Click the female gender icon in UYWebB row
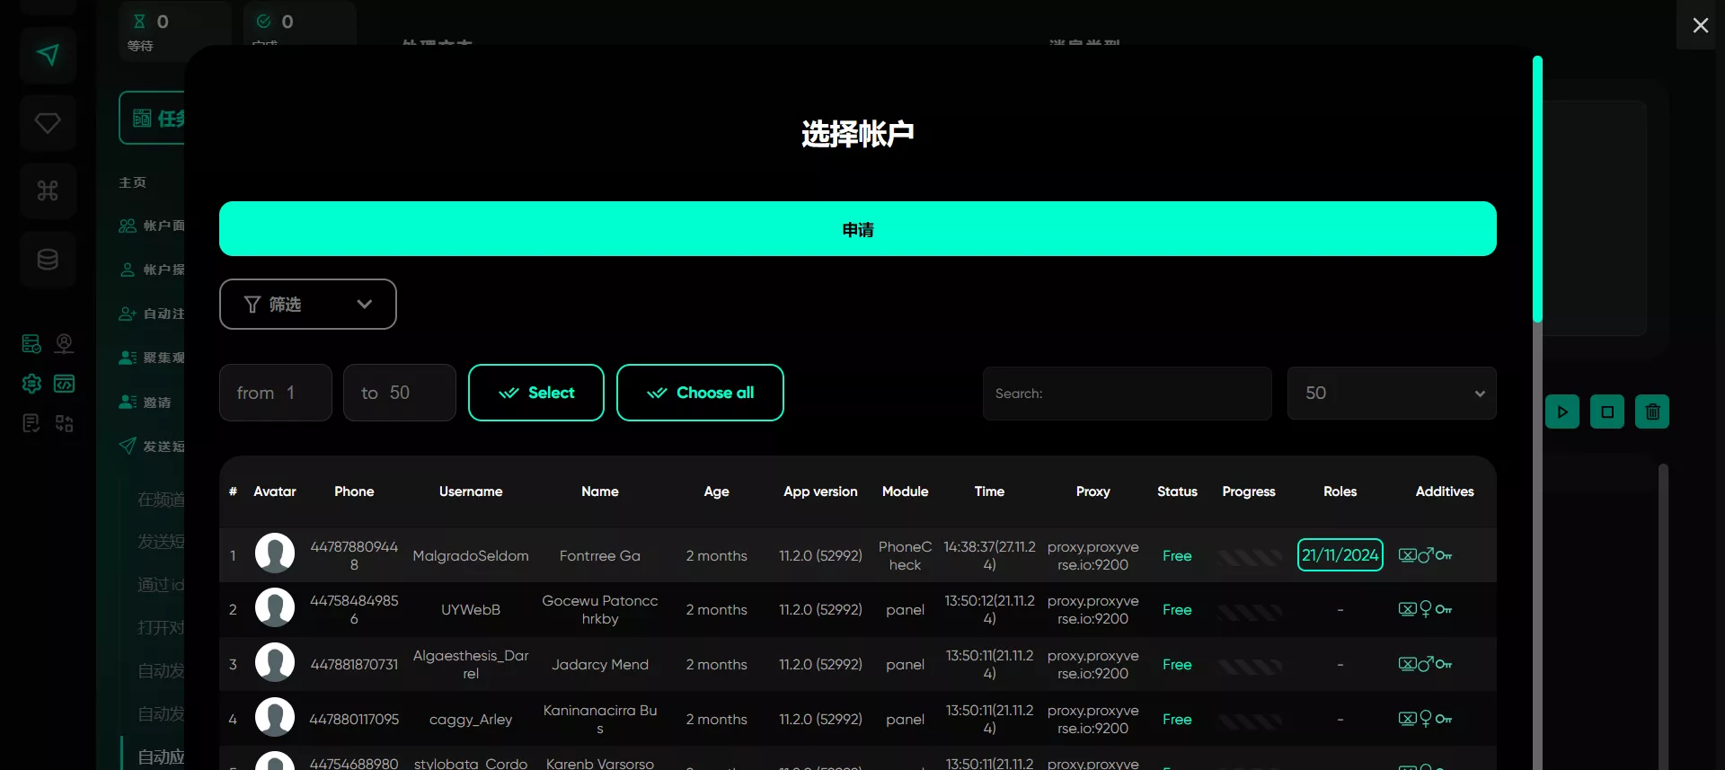Viewport: 1725px width, 770px height. [x=1426, y=609]
